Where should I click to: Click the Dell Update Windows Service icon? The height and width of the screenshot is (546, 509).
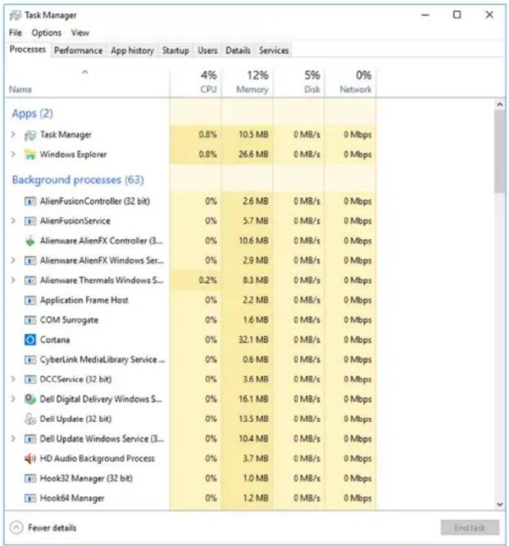pyautogui.click(x=30, y=439)
